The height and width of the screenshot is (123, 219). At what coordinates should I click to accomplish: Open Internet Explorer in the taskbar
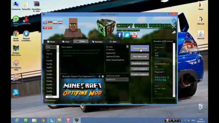tap(17, 120)
